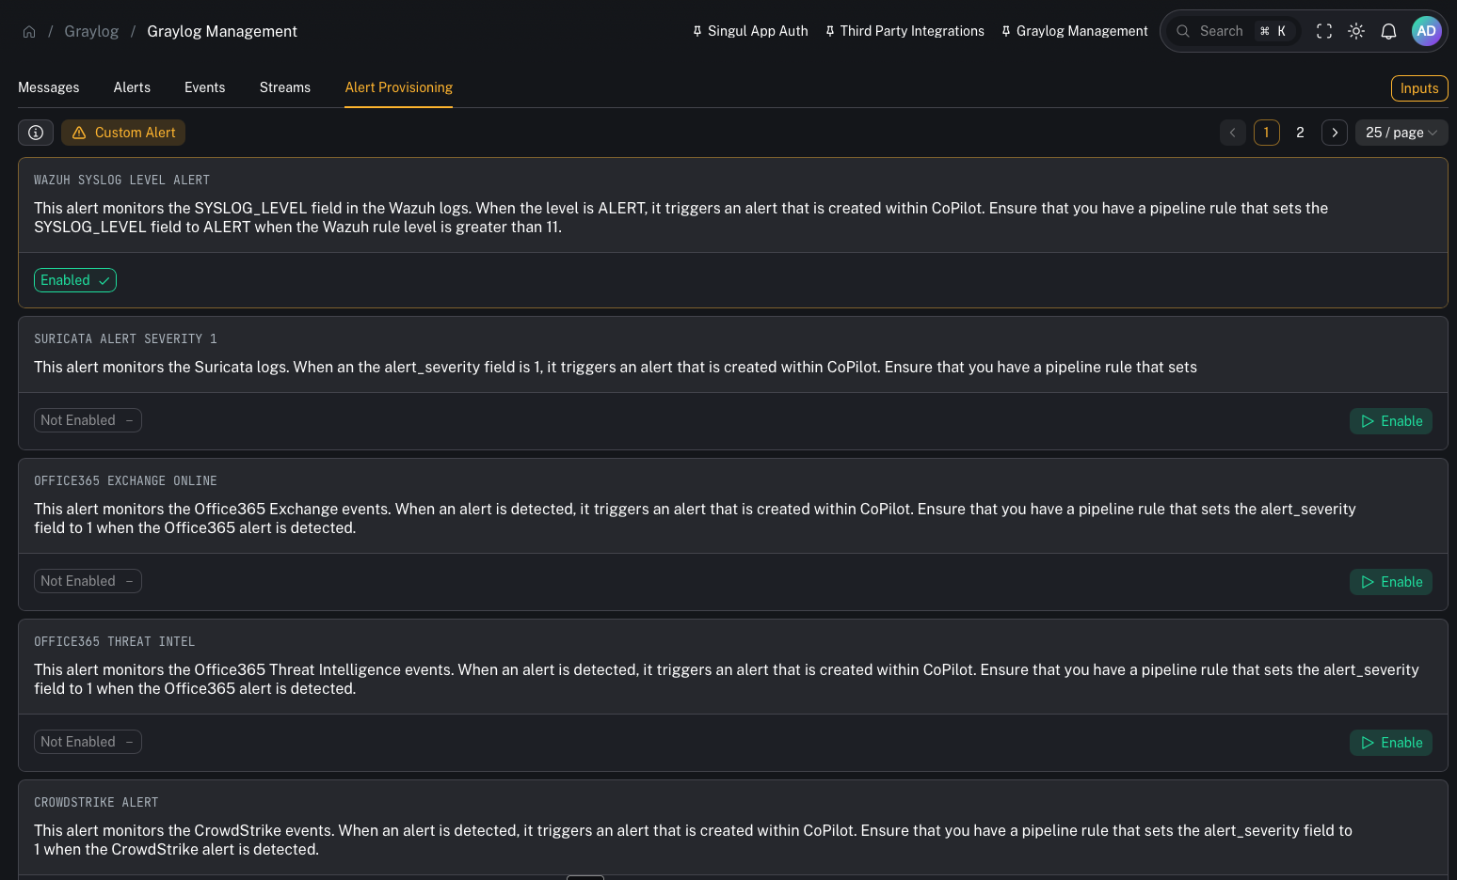This screenshot has width=1457, height=880.
Task: Unpin the Singul App Auth shortcut
Action: pyautogui.click(x=696, y=30)
